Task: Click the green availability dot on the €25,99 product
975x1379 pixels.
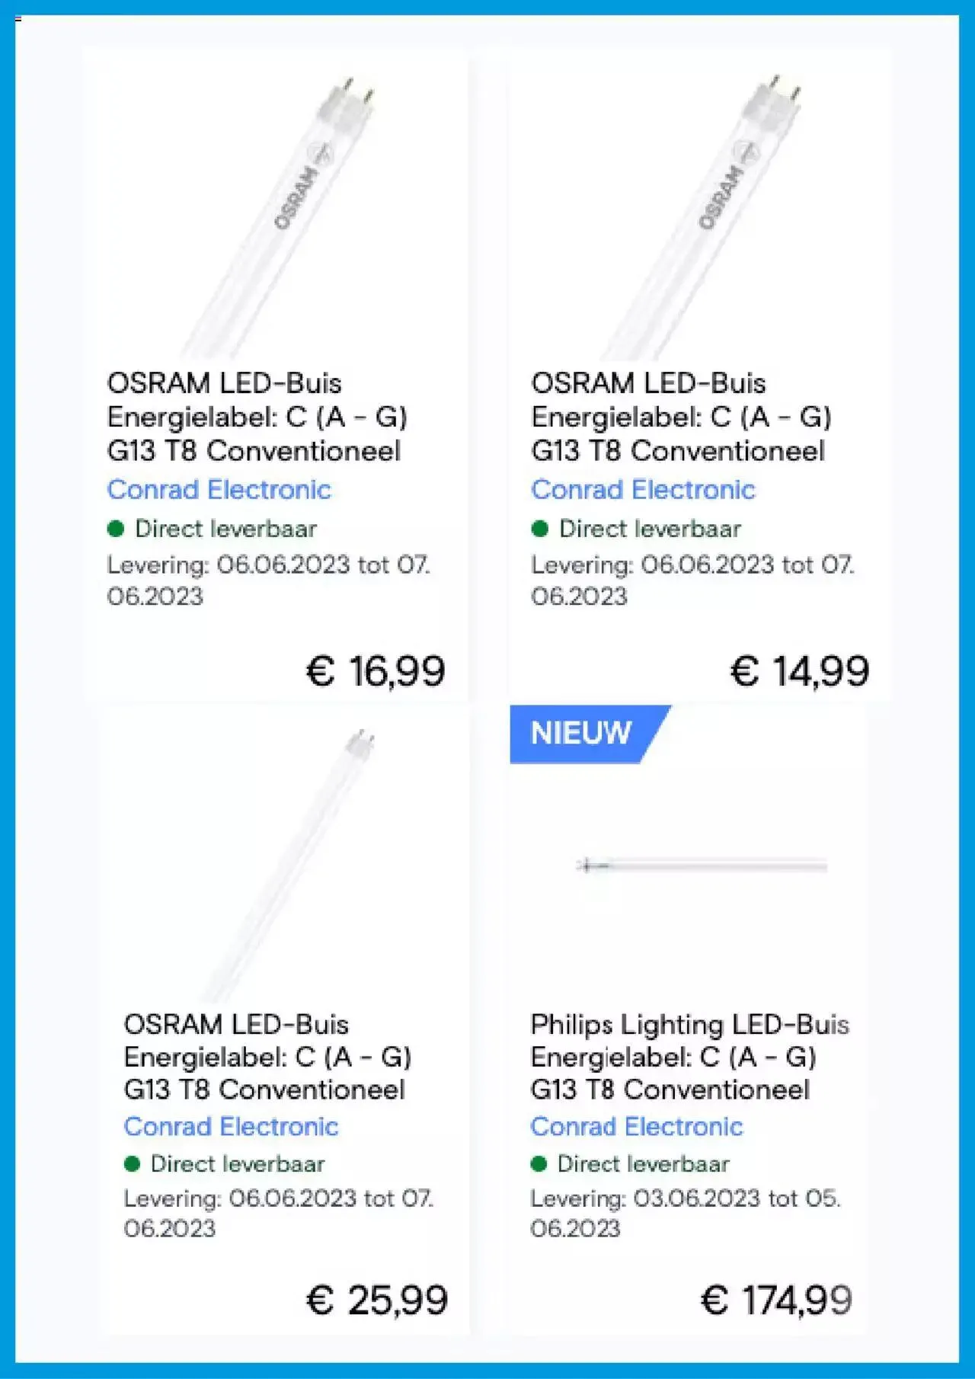Action: [132, 1163]
